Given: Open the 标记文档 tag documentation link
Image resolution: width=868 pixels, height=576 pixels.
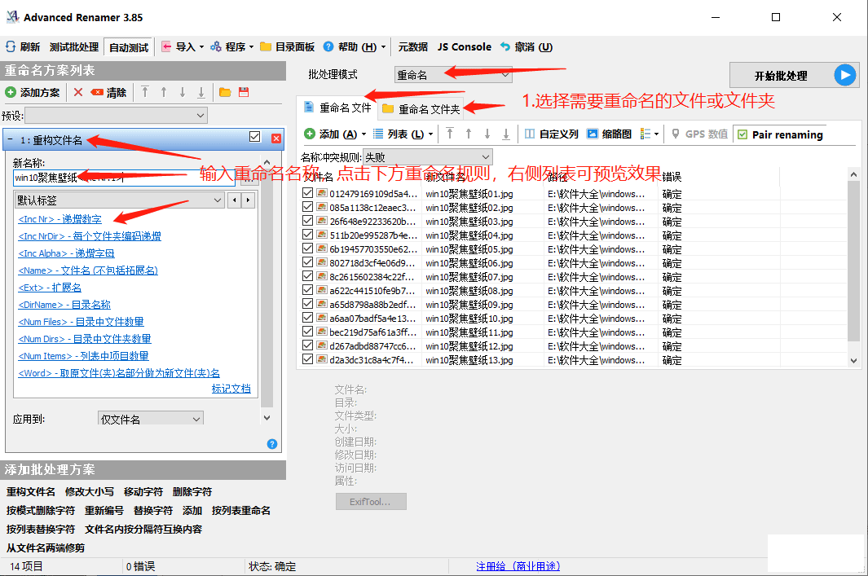Looking at the screenshot, I should (231, 389).
